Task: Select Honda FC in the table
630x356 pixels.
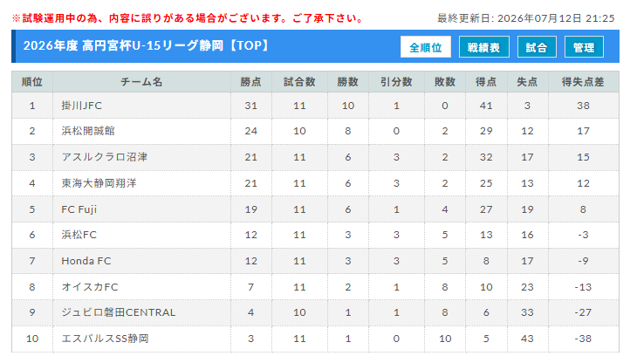Action: pyautogui.click(x=86, y=261)
